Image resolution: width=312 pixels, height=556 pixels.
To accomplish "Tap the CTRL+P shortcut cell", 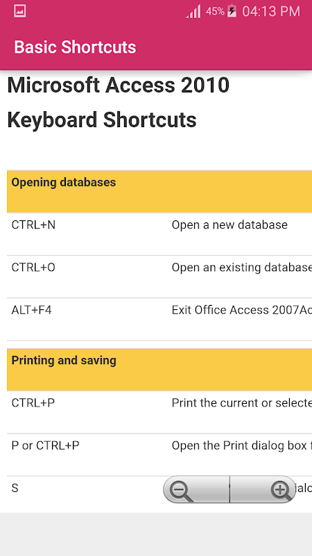I will tap(33, 403).
